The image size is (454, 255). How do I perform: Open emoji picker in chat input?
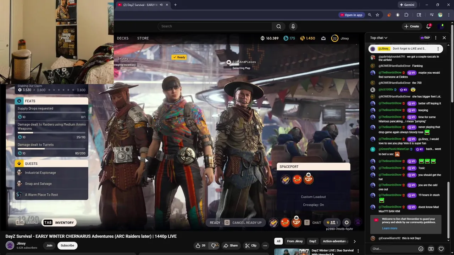click(x=421, y=249)
